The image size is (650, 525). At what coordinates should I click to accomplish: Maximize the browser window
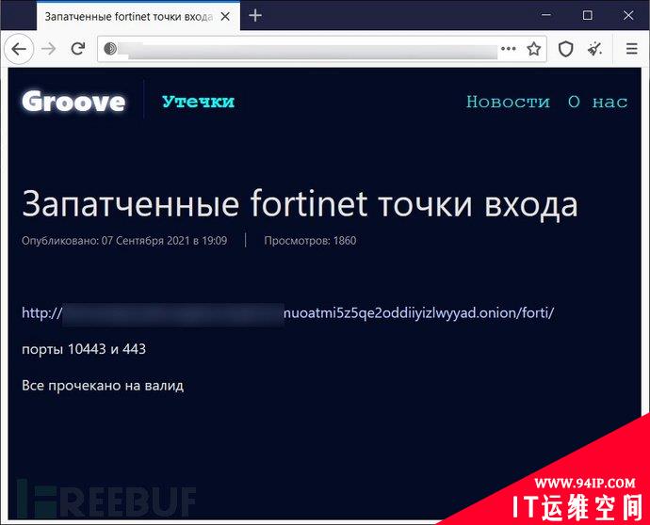click(x=588, y=16)
